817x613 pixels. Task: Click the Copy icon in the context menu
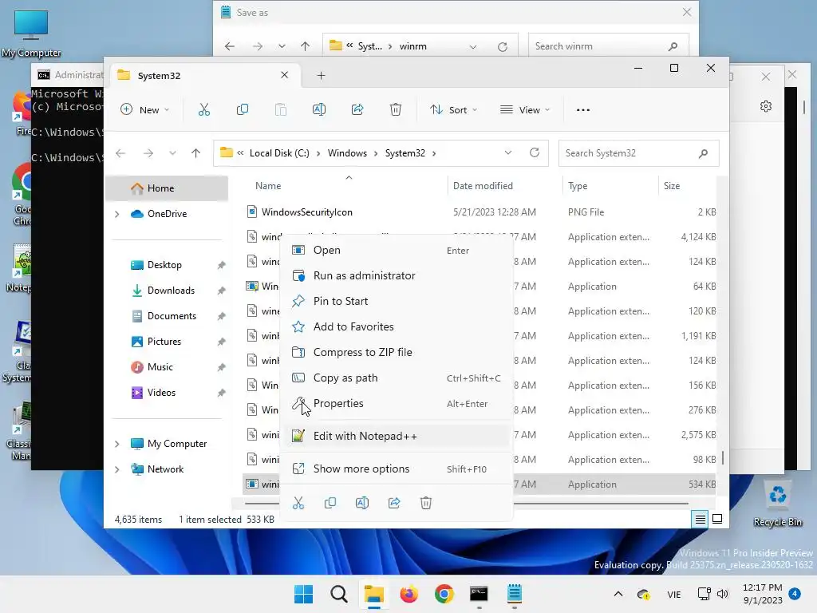pos(330,503)
